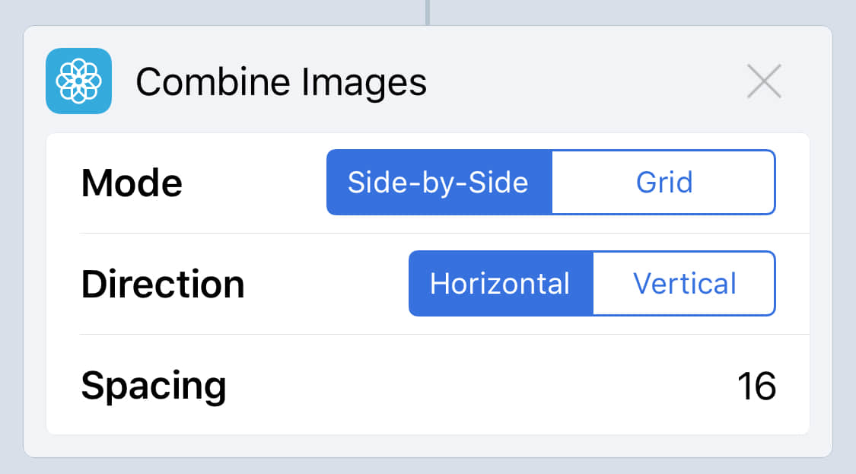Click blank space in the Spacing row
This screenshot has width=856, height=474.
point(472,386)
